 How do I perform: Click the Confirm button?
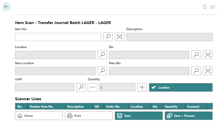(181, 87)
